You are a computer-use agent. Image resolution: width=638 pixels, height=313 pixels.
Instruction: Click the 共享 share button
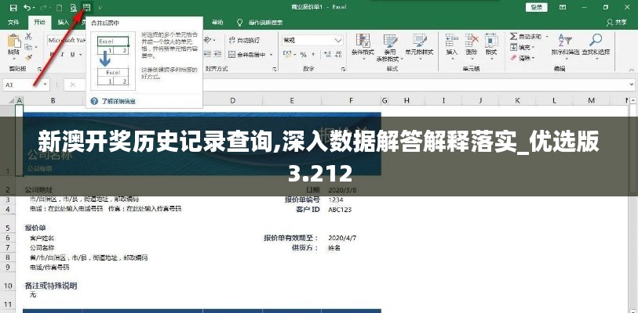tap(617, 23)
